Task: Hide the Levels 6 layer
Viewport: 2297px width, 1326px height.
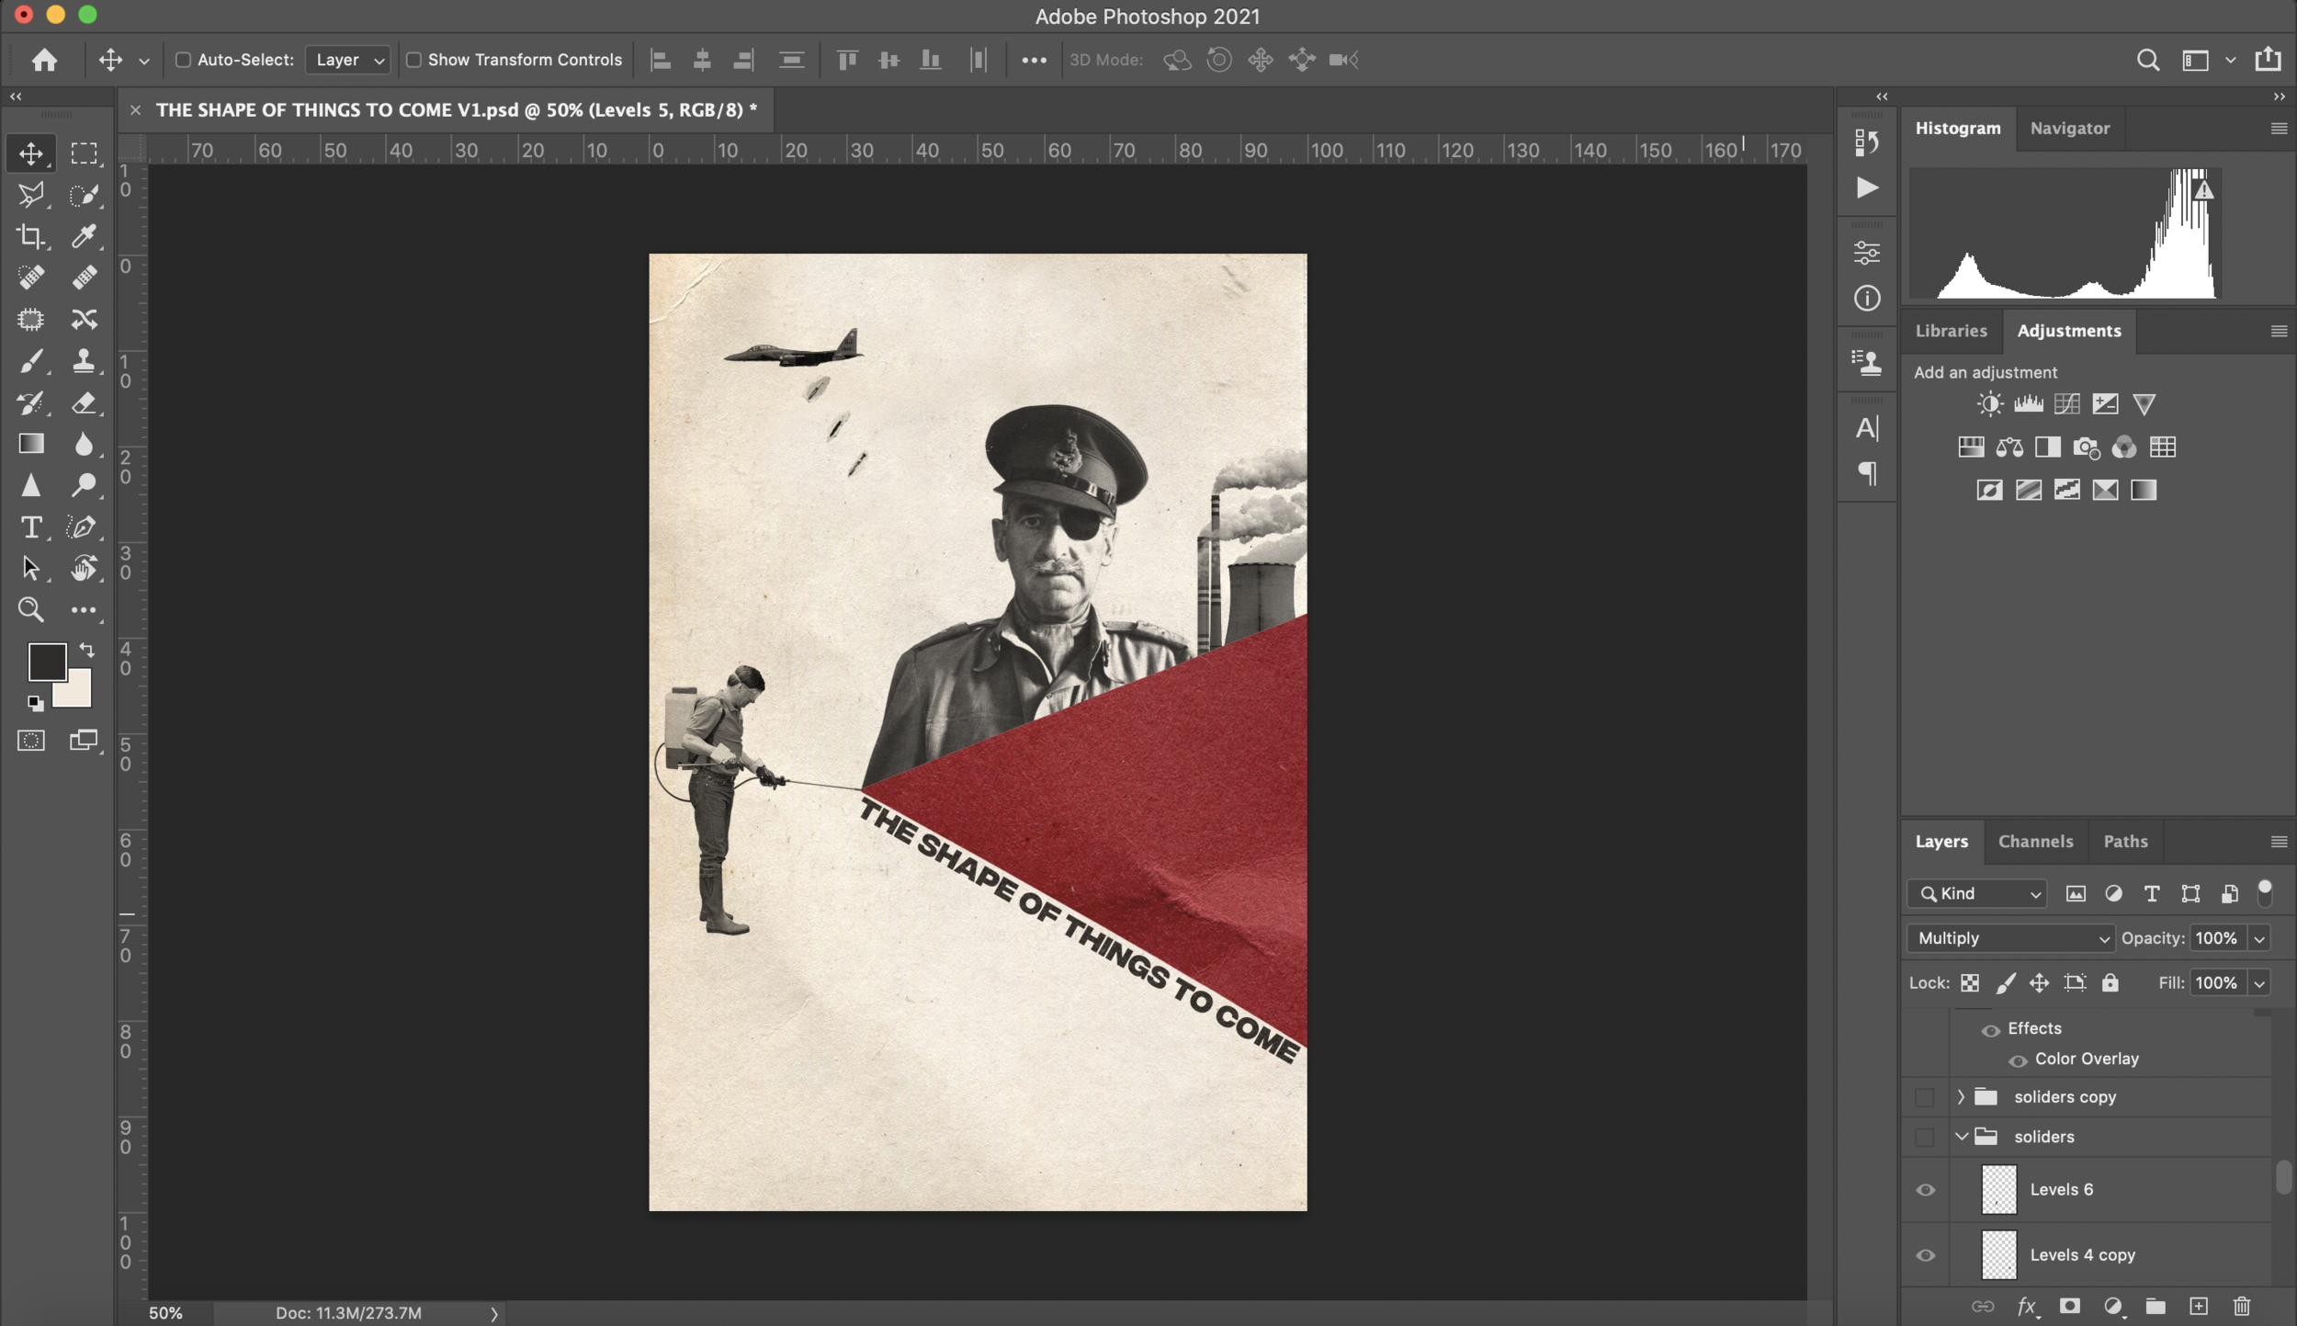Action: tap(1925, 1190)
